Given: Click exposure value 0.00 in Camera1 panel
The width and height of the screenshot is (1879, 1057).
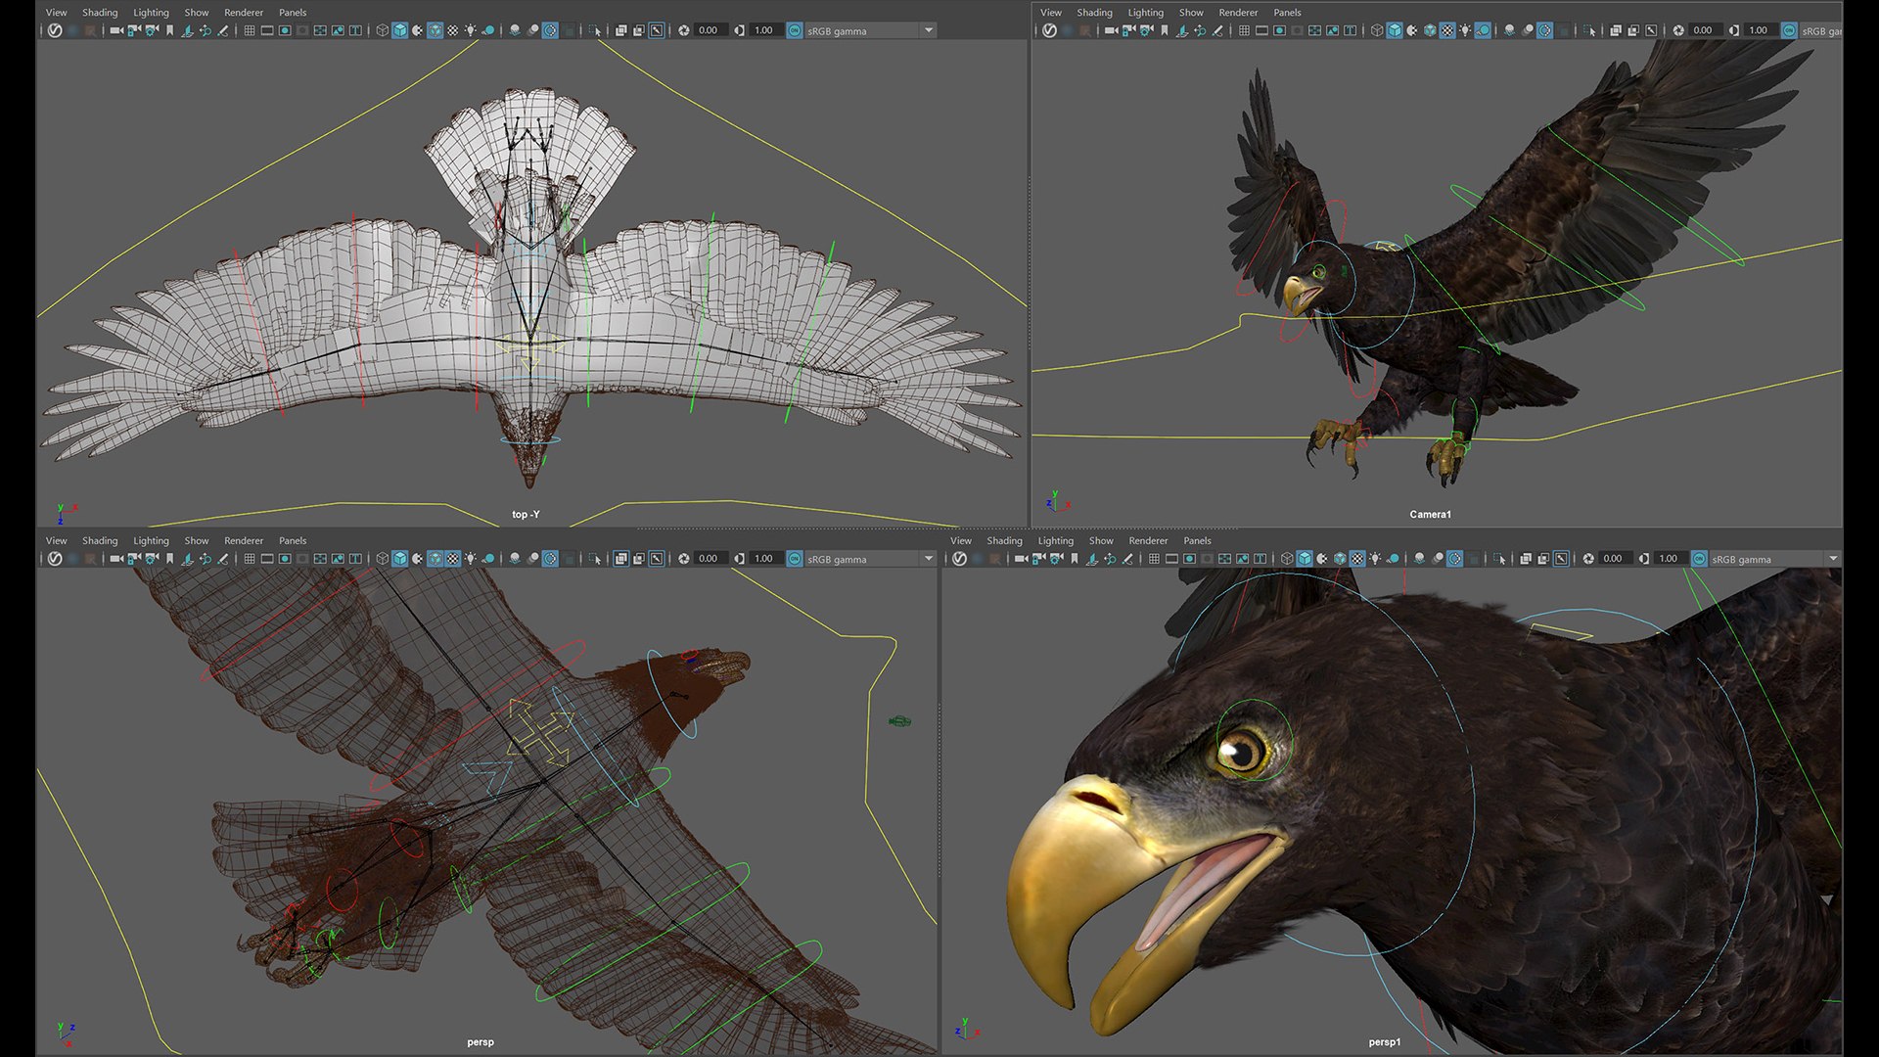Looking at the screenshot, I should (x=1704, y=30).
